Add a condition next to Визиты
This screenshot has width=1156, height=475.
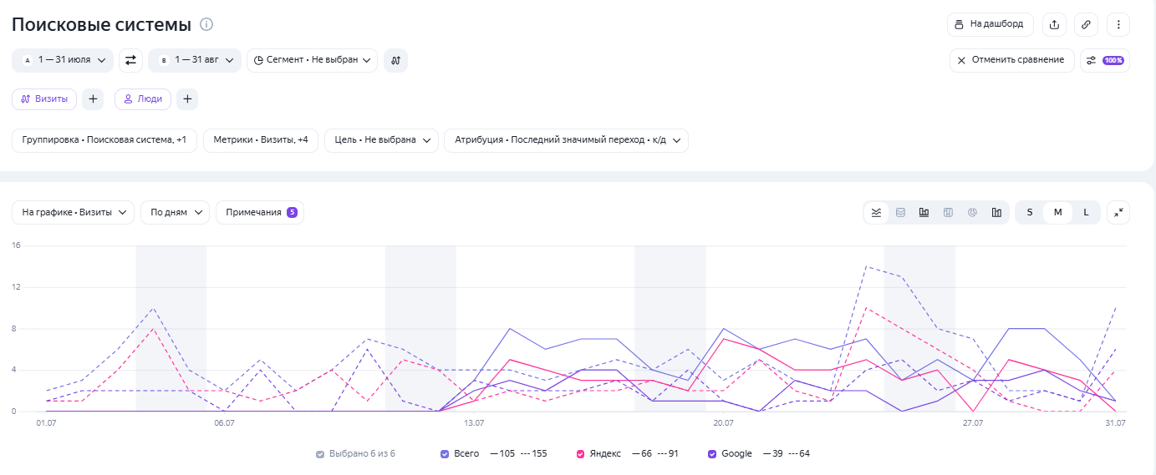[x=93, y=99]
